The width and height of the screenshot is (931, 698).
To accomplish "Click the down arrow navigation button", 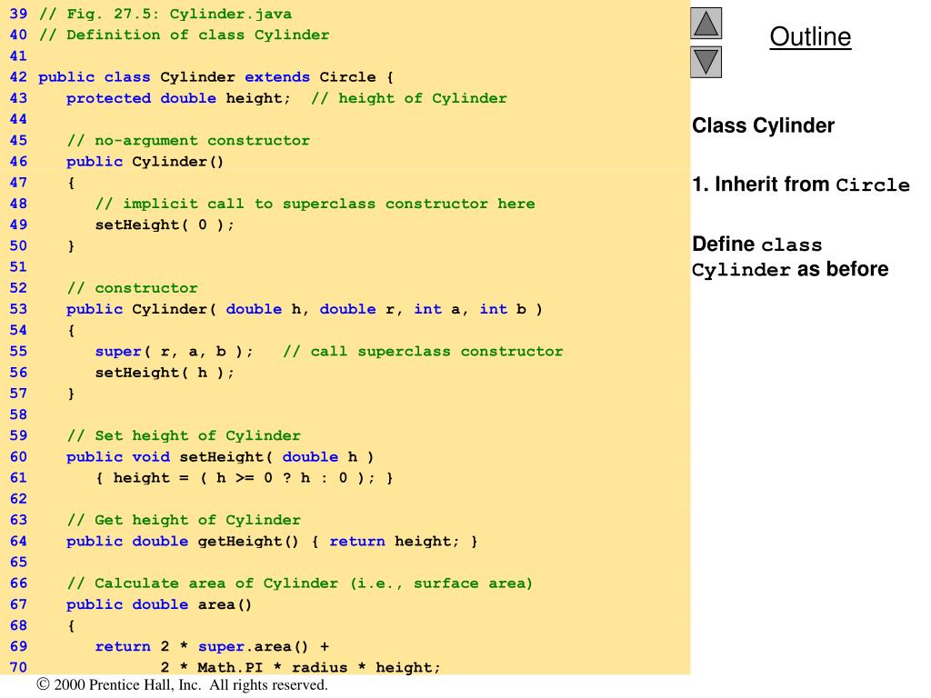I will (706, 63).
